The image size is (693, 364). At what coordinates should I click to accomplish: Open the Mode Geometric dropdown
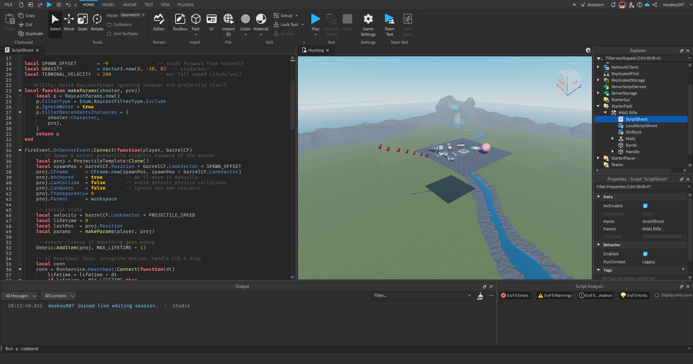(x=133, y=15)
